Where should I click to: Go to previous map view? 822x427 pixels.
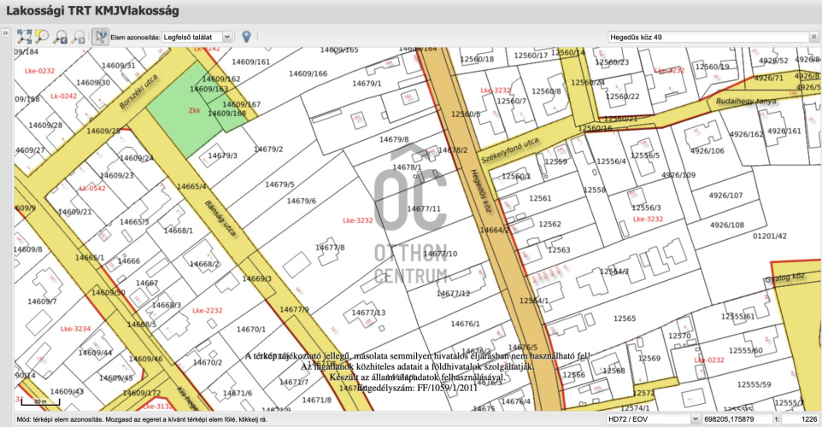(x=61, y=37)
